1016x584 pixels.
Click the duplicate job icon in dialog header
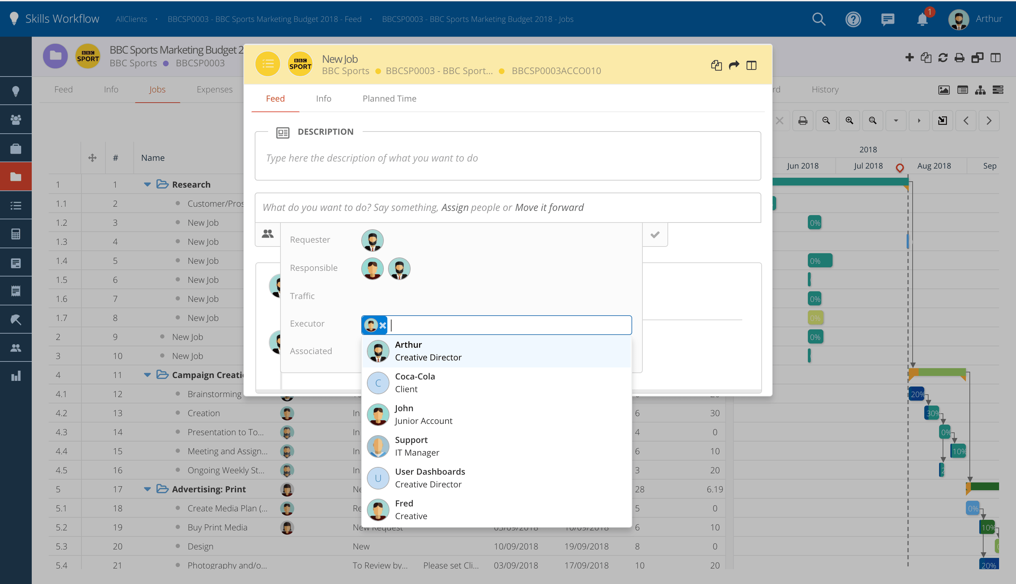tap(716, 65)
